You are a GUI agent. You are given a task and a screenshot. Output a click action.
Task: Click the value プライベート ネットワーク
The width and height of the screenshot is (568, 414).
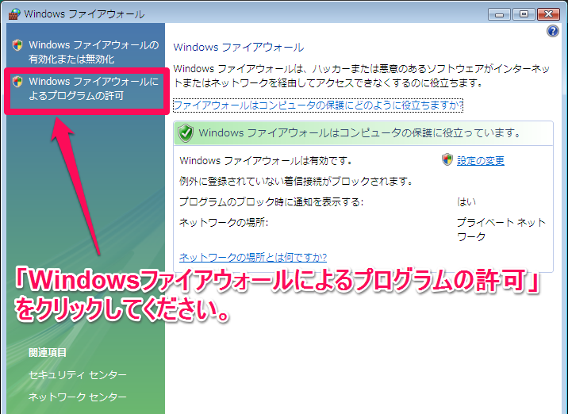point(501,229)
